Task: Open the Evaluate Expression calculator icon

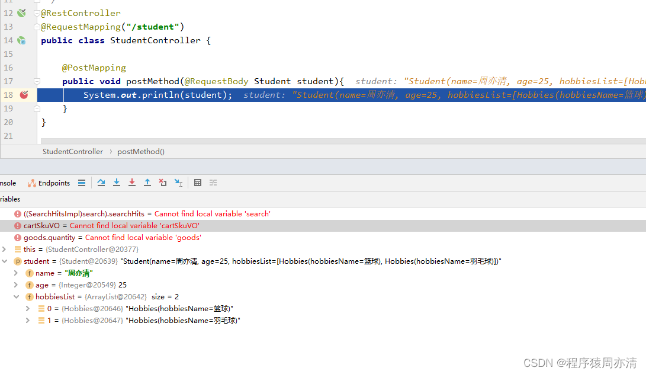Action: coord(198,183)
